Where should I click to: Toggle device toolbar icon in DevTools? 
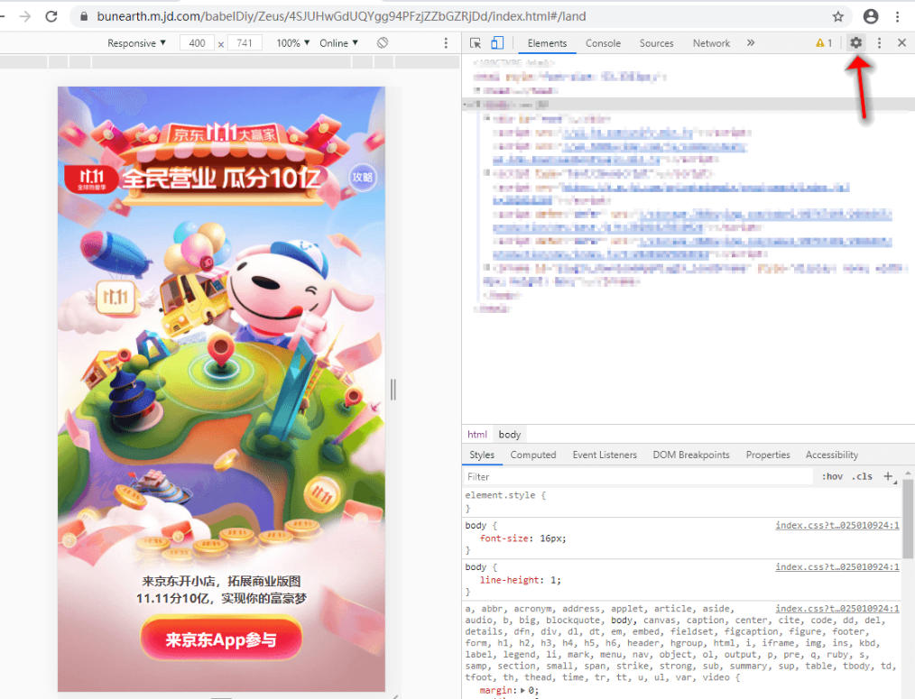tap(497, 42)
